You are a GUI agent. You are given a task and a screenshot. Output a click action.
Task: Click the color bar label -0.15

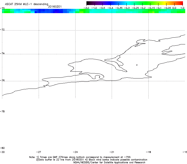click(151, 8)
